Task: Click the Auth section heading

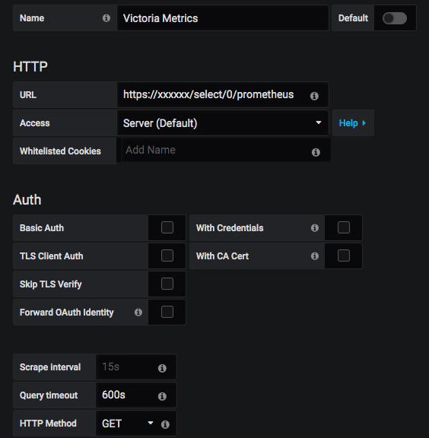Action: [27, 200]
